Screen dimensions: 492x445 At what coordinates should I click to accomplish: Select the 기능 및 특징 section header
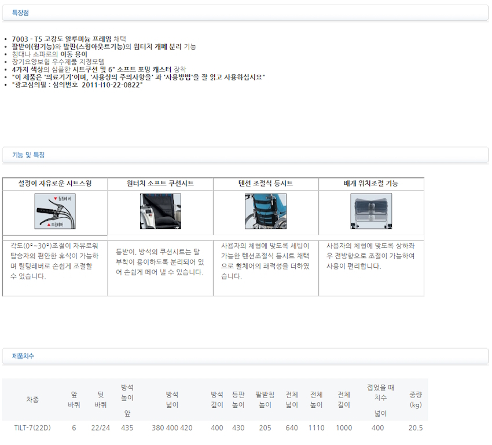(28, 155)
